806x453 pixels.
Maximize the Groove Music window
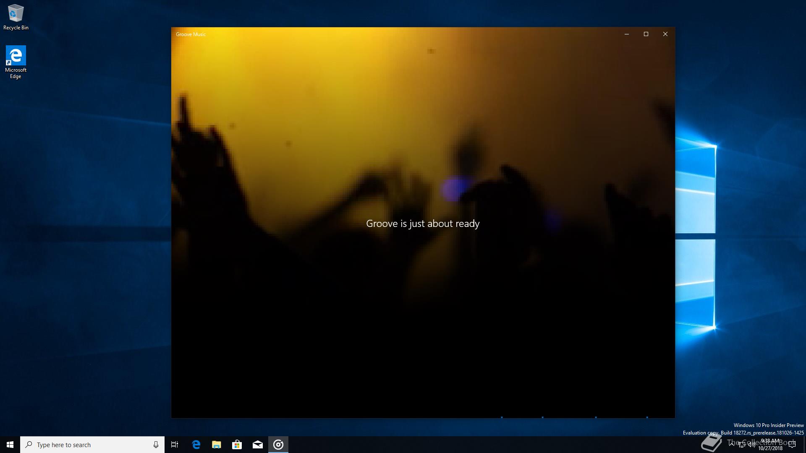[646, 34]
